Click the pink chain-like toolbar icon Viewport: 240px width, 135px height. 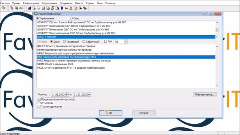click(12, 8)
